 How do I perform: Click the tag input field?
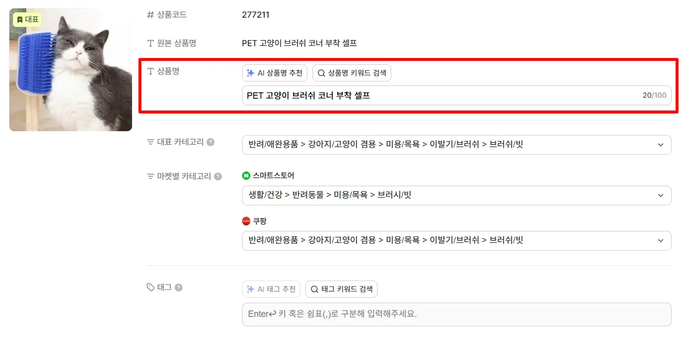[457, 314]
